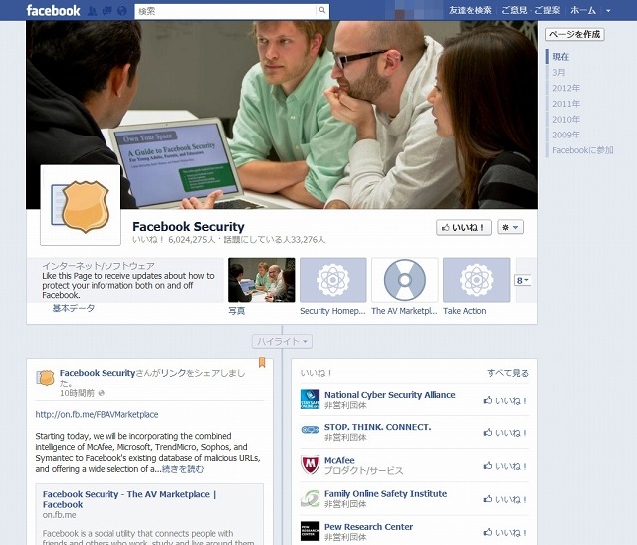Open the account dropdown arrow next to ホーム
Viewport: 637px width, 545px height.
click(x=608, y=11)
